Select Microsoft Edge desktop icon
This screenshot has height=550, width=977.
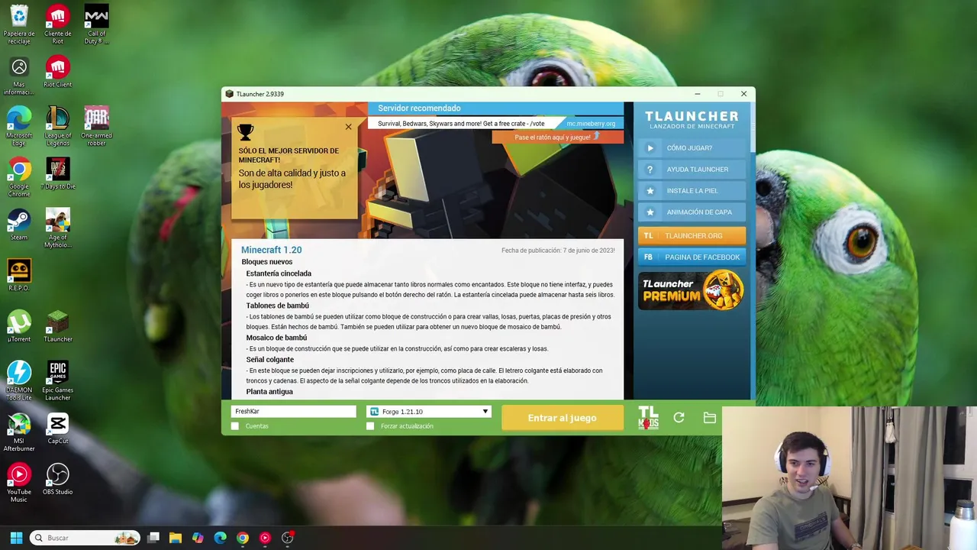tap(19, 126)
